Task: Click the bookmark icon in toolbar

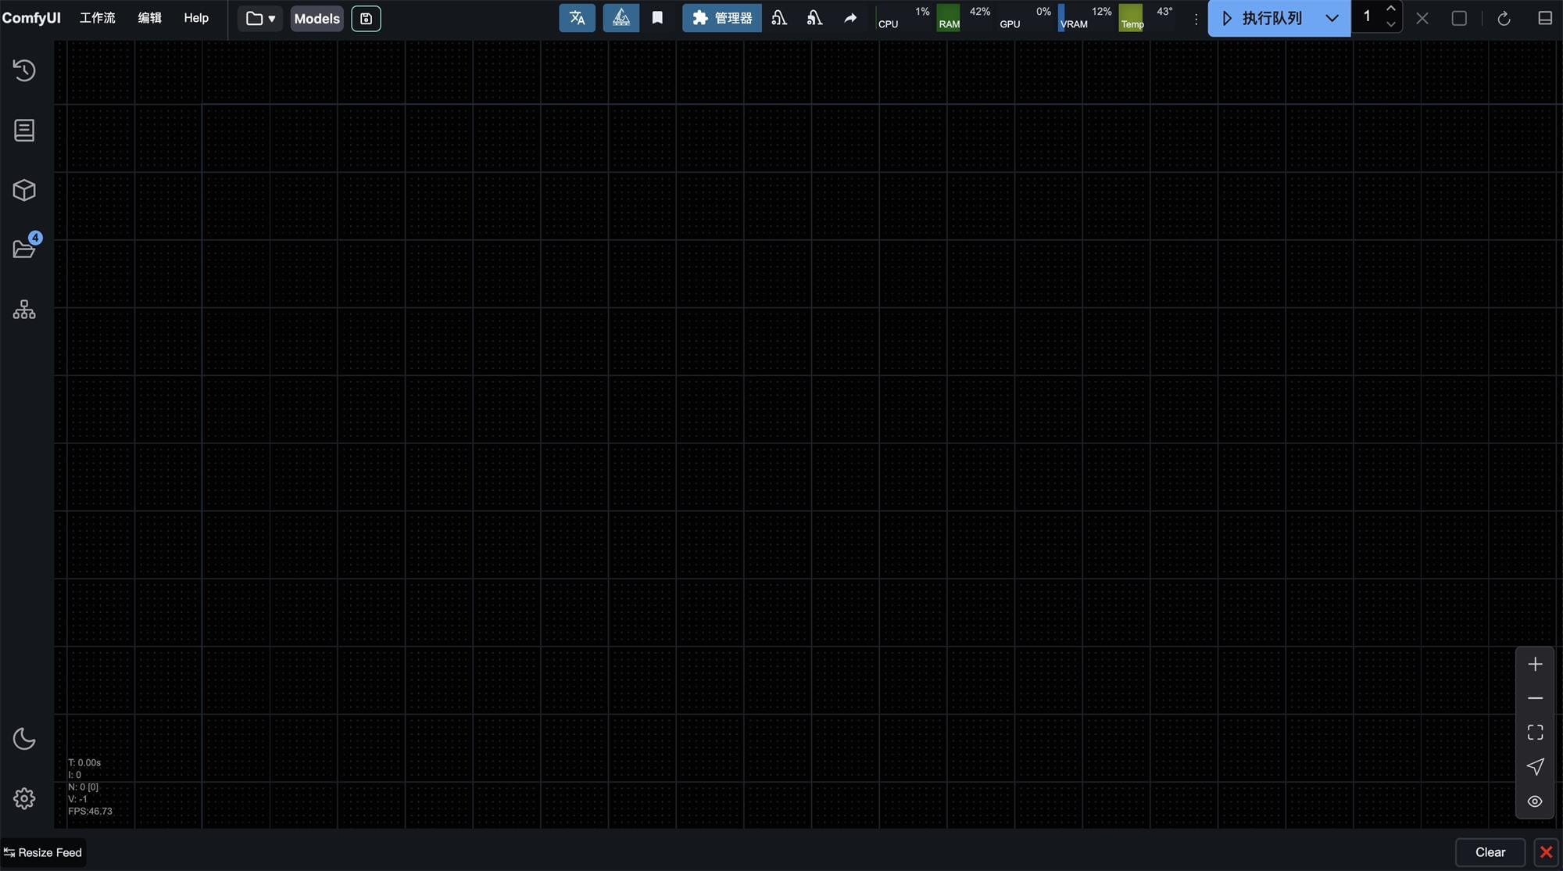Action: [x=657, y=18]
